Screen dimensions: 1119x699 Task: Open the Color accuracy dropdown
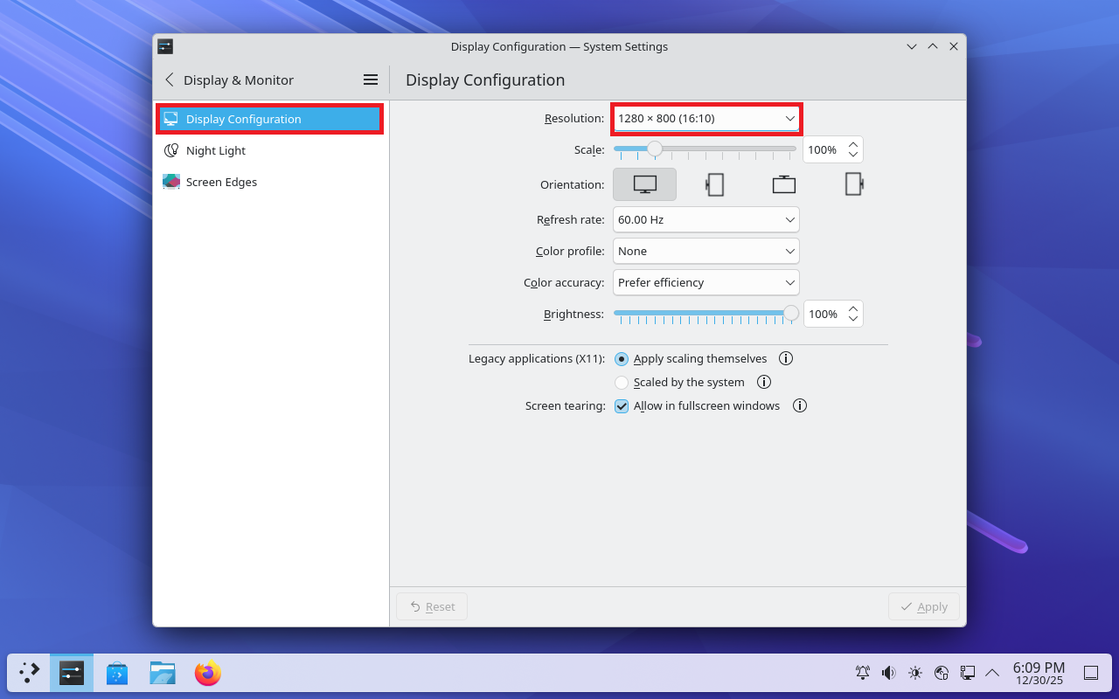[x=705, y=282]
